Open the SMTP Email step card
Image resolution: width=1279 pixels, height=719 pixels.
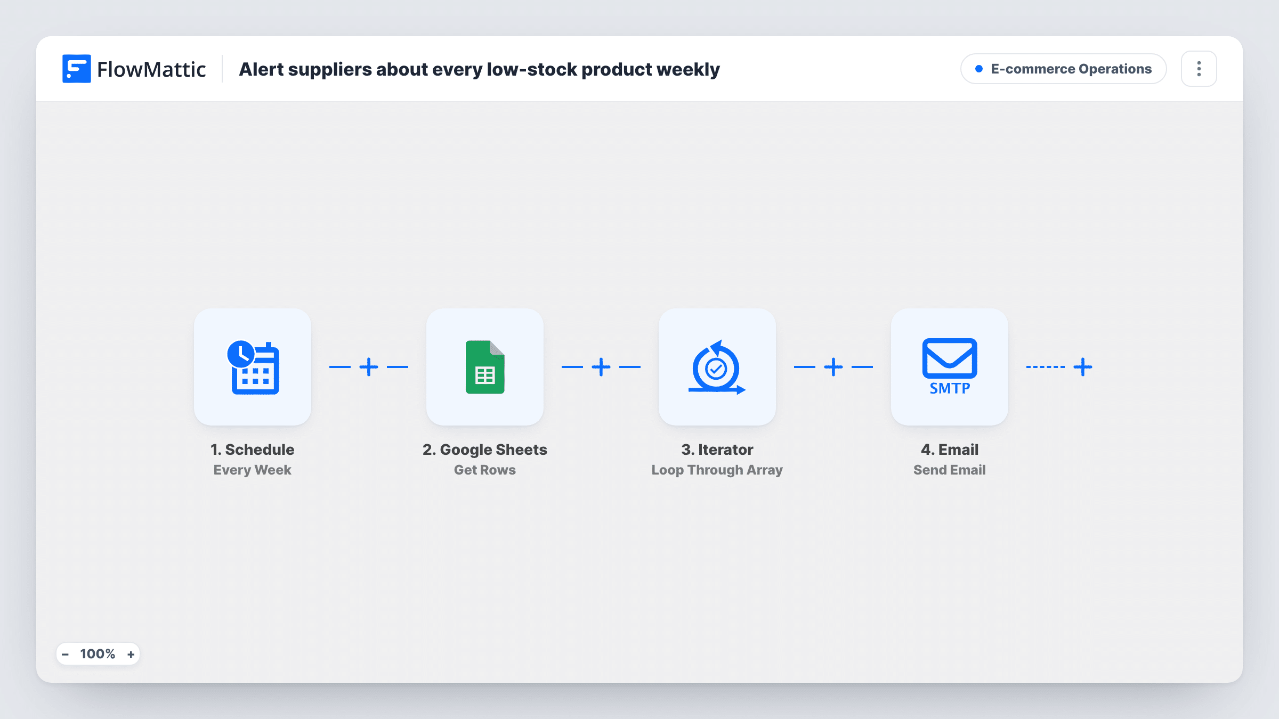point(950,367)
